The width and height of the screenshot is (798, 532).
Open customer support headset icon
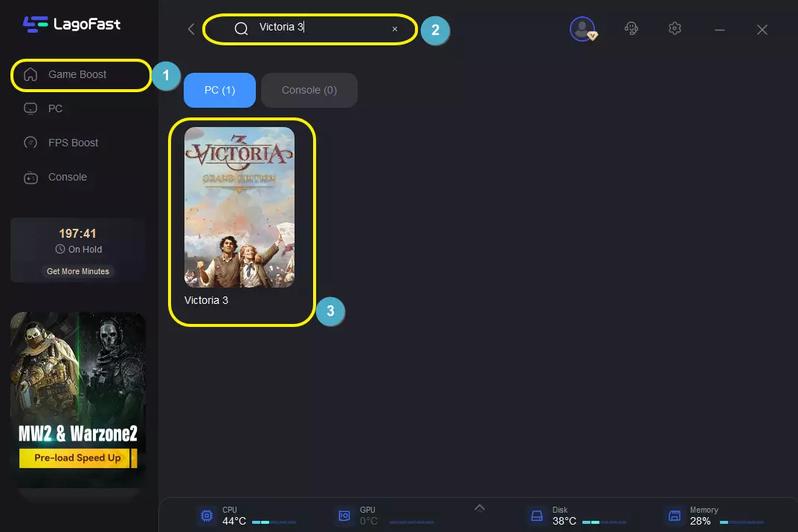(631, 29)
